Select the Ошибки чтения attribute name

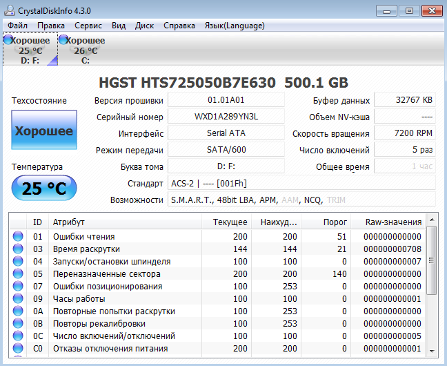tap(84, 237)
